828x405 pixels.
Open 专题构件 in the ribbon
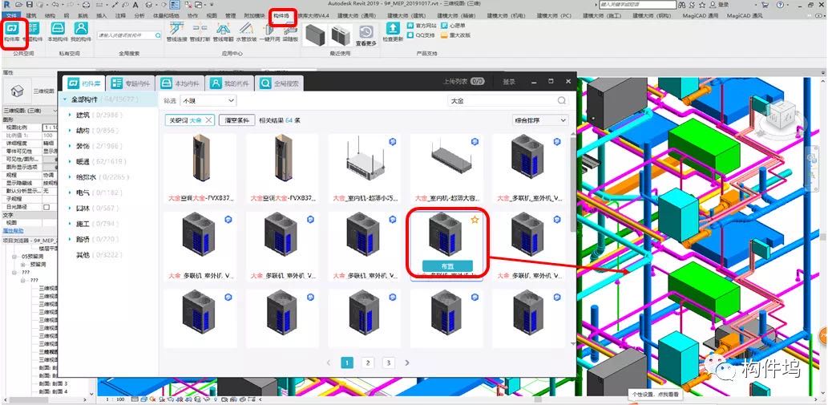33,32
